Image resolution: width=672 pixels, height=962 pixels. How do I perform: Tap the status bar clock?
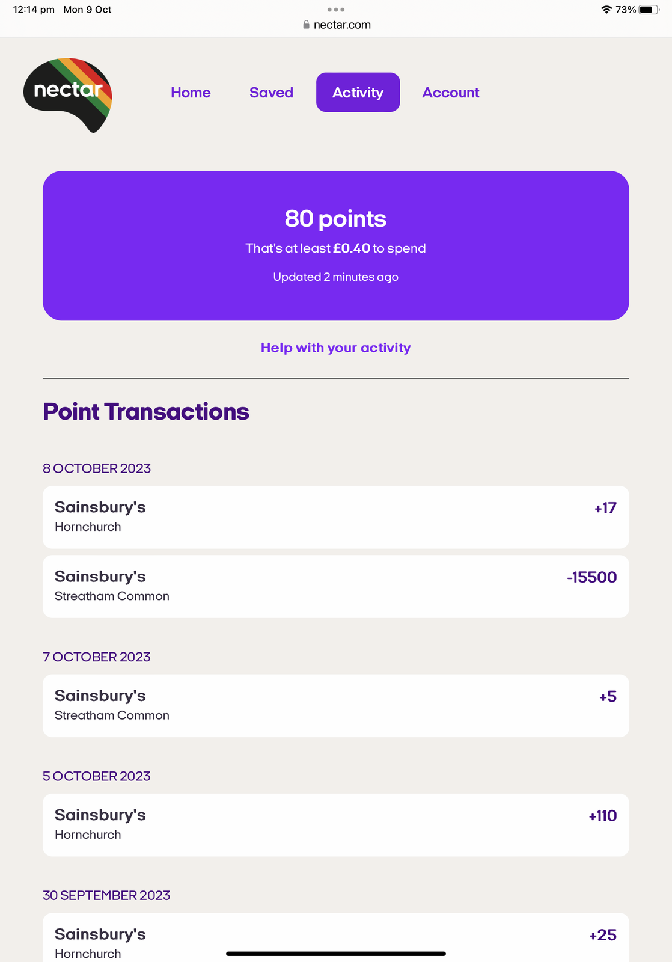34,10
